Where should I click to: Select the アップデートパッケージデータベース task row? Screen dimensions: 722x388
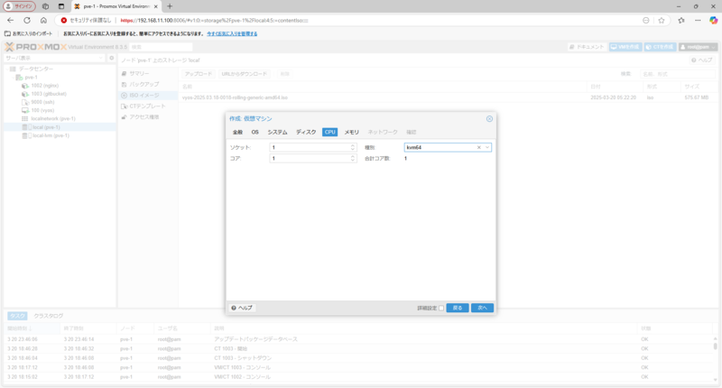[359, 339]
